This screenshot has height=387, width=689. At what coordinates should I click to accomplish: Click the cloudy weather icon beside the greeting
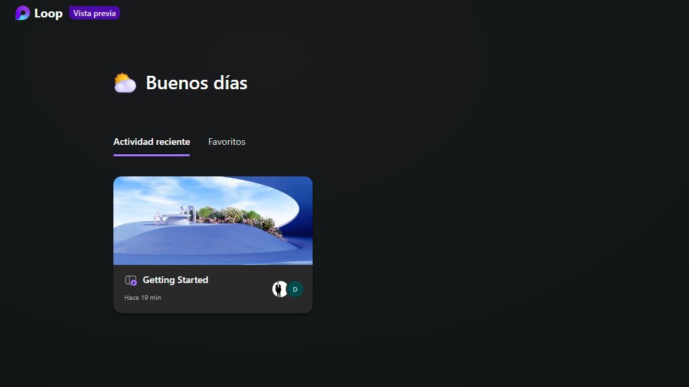125,82
